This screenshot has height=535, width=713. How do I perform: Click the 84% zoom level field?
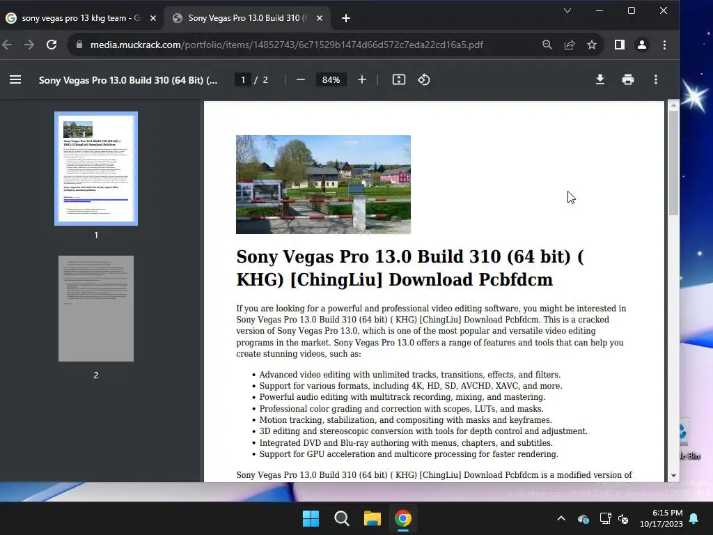pyautogui.click(x=331, y=79)
